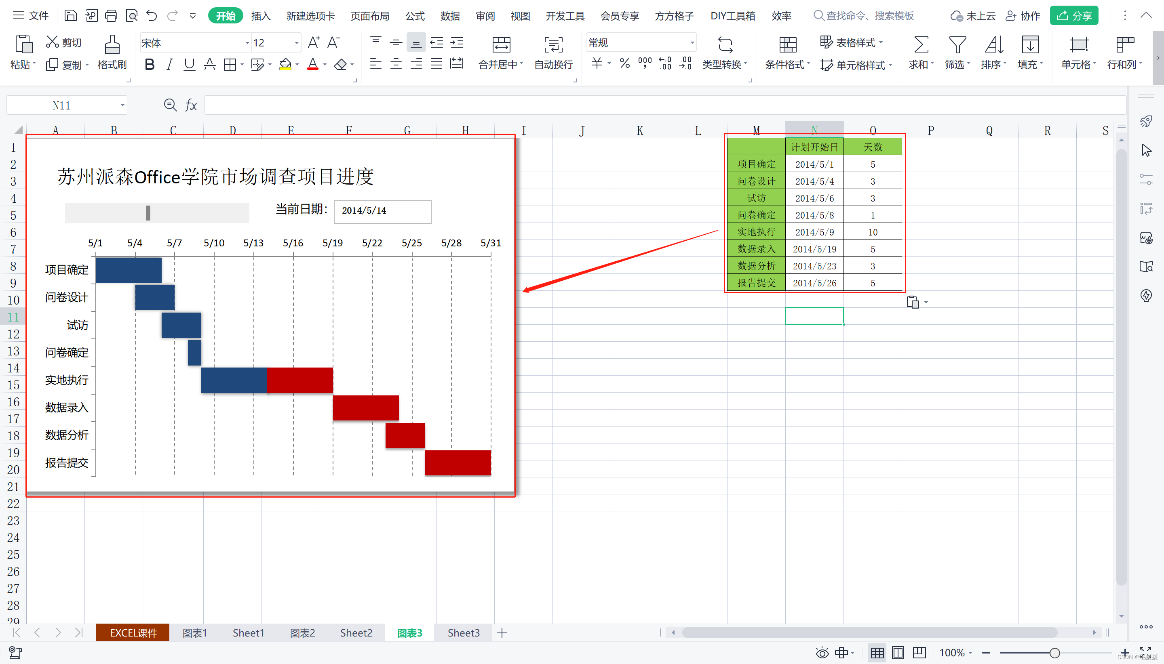Click the insert function fx icon
Screen dimensions: 1164x664
point(191,105)
